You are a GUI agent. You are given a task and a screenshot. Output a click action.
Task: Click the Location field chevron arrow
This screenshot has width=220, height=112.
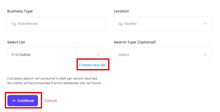click(x=205, y=24)
